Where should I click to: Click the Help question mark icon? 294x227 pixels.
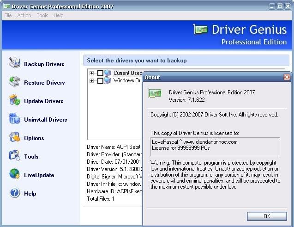(x=14, y=192)
